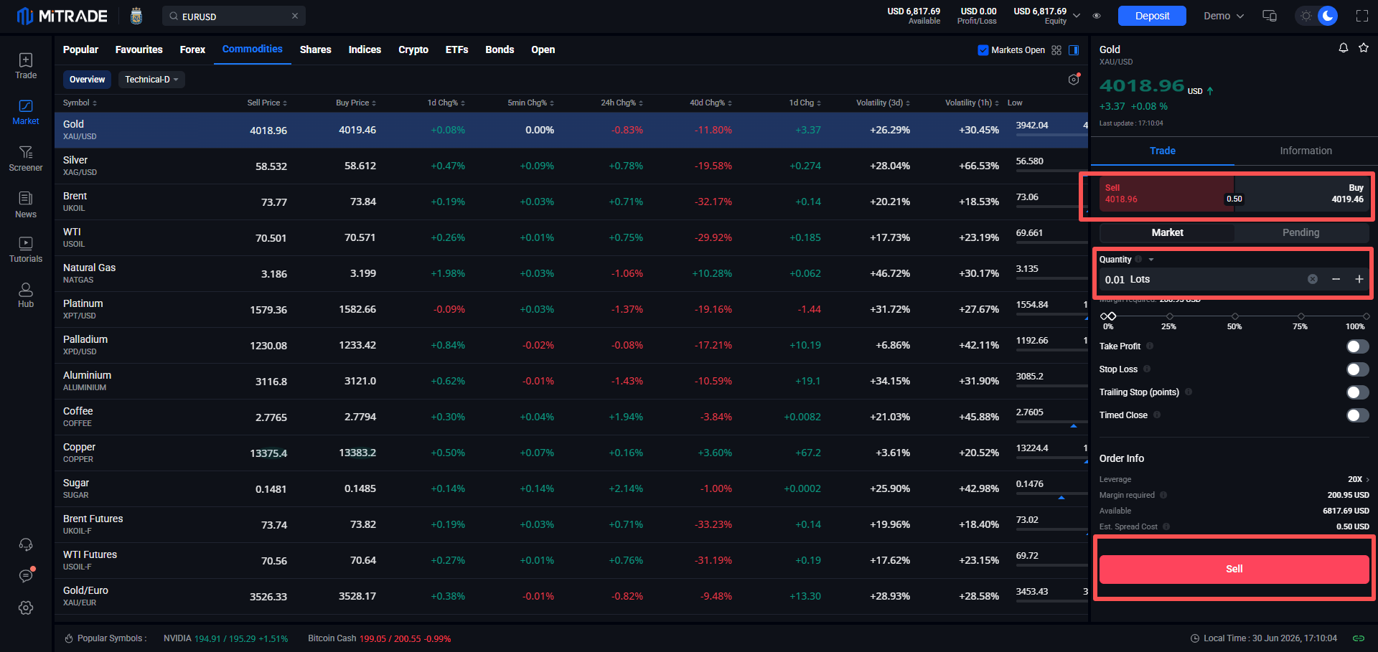Click the connection status link icon
The image size is (1378, 652).
tap(1359, 638)
